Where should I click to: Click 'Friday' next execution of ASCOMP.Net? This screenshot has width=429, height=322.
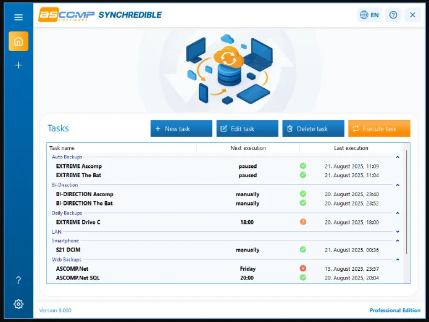click(248, 269)
